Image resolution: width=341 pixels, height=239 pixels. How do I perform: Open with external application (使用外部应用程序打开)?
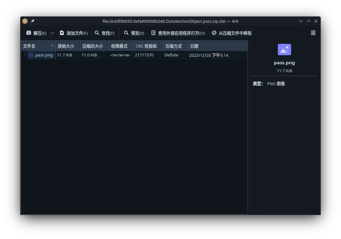[x=178, y=33]
